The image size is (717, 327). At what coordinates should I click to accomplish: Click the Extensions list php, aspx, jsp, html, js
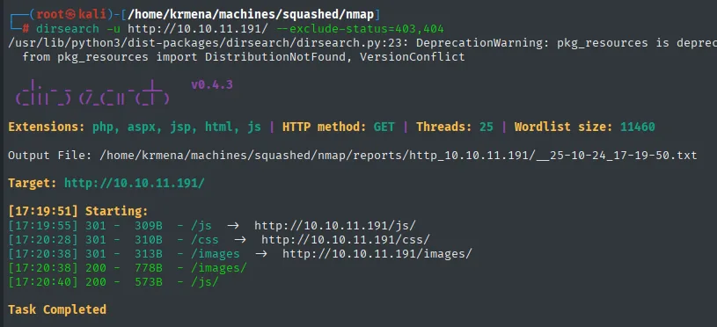(177, 127)
